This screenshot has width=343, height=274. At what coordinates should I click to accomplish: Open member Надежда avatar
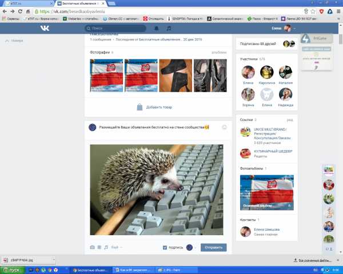(285, 94)
